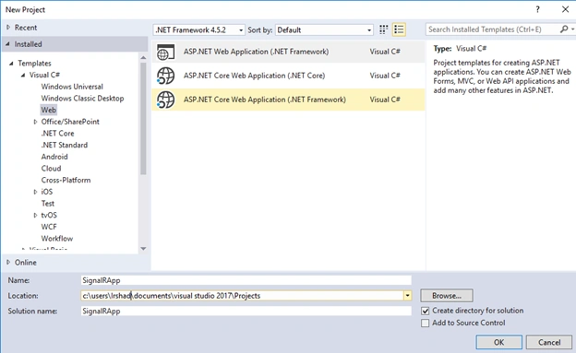576x353 pixels.
Task: Click the tree scrollbar down arrow
Action: [x=143, y=249]
